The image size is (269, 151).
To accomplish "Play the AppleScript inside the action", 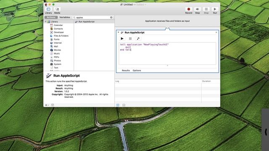I will tap(122, 39).
